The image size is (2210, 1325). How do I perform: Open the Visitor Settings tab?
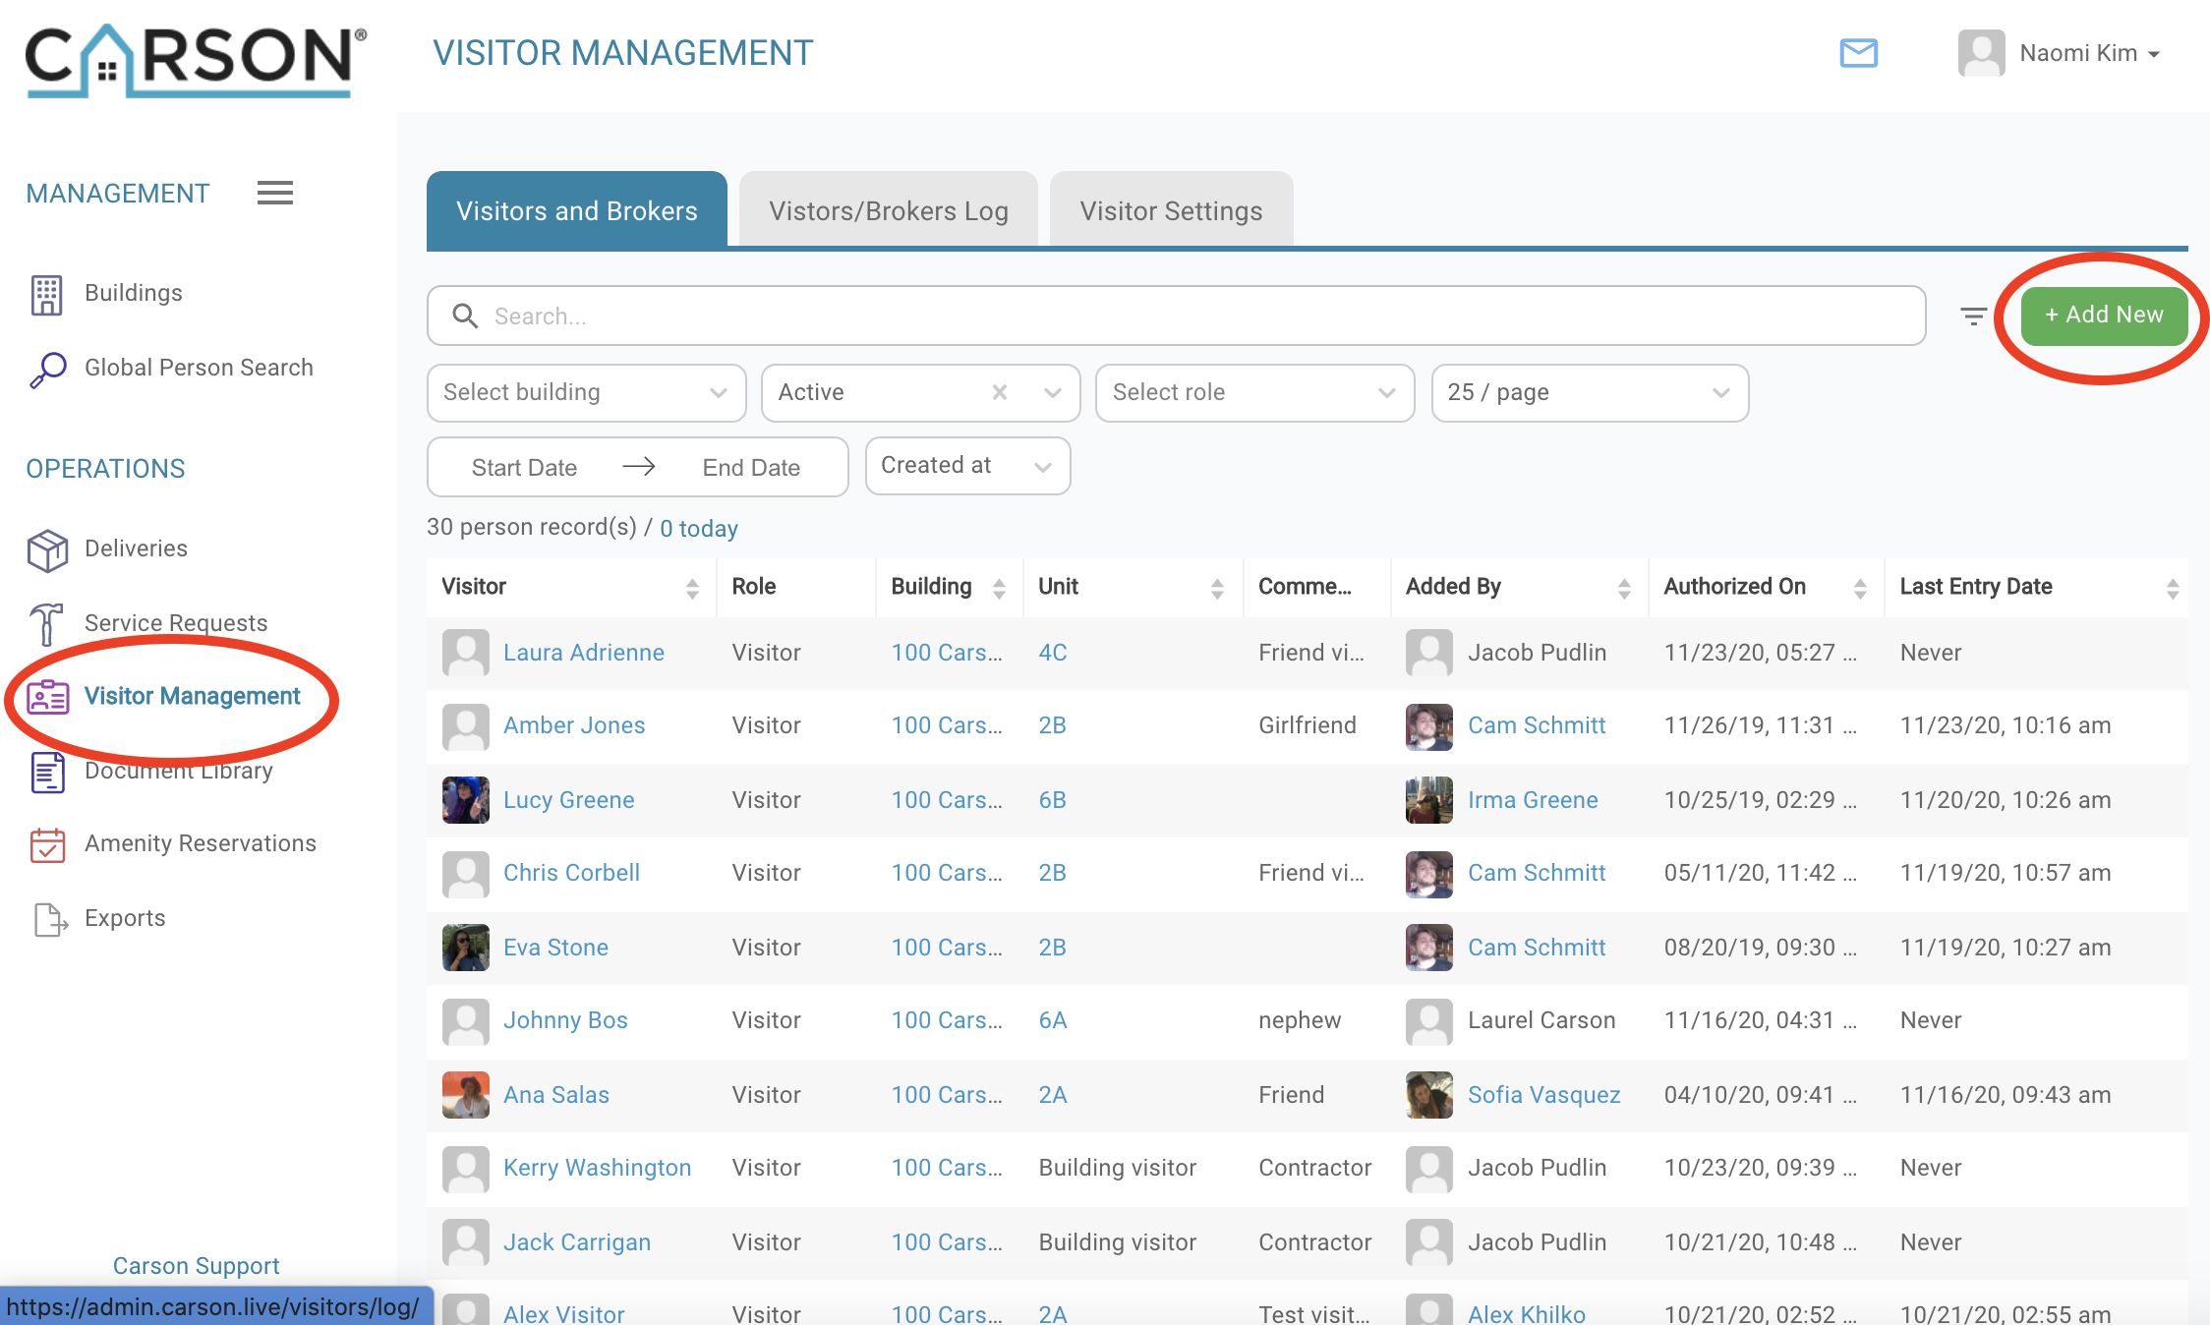point(1170,210)
